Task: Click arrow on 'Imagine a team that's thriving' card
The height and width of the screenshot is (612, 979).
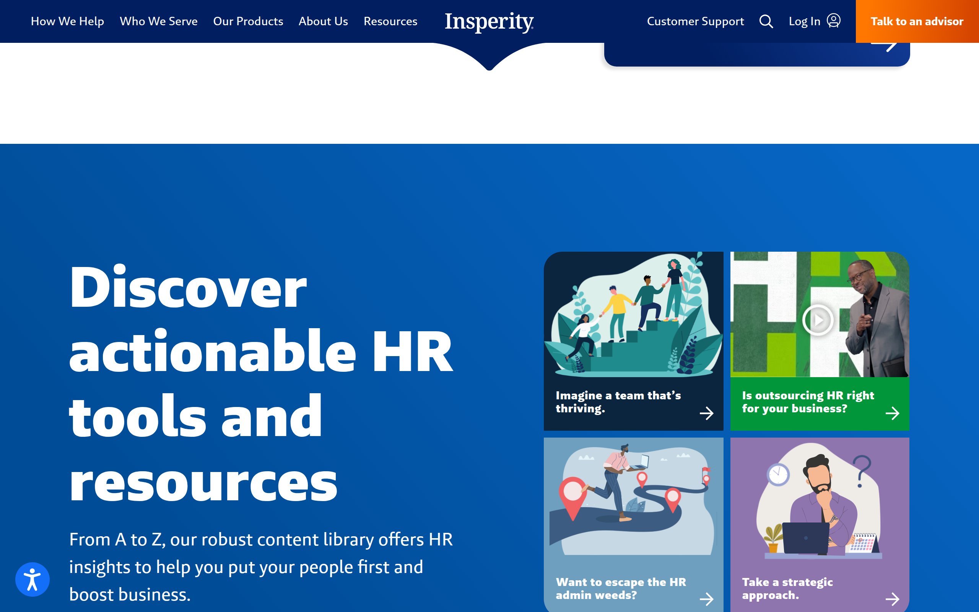Action: [706, 413]
